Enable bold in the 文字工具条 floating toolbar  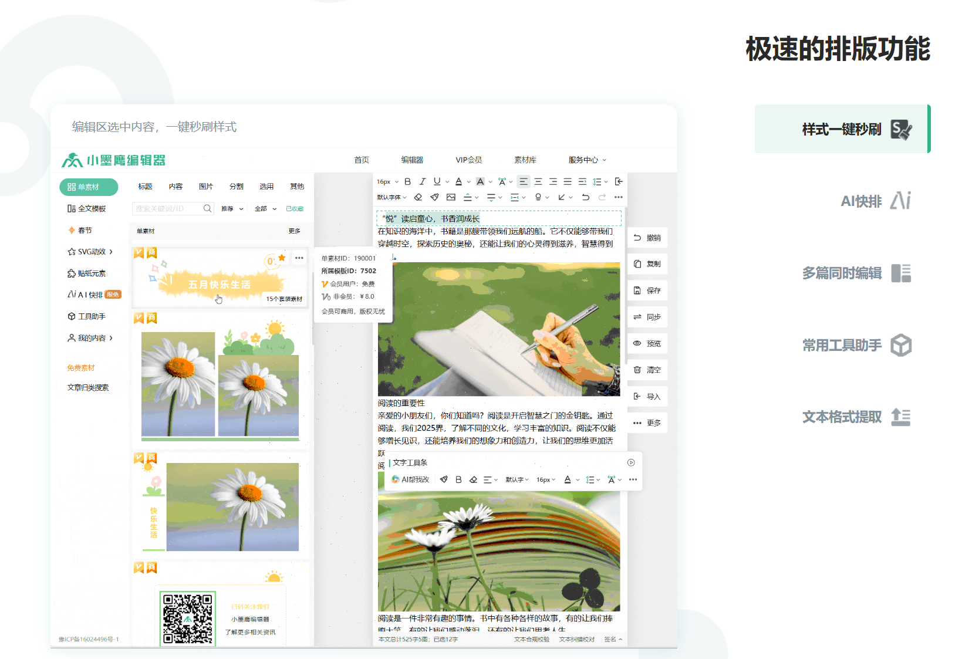click(458, 479)
